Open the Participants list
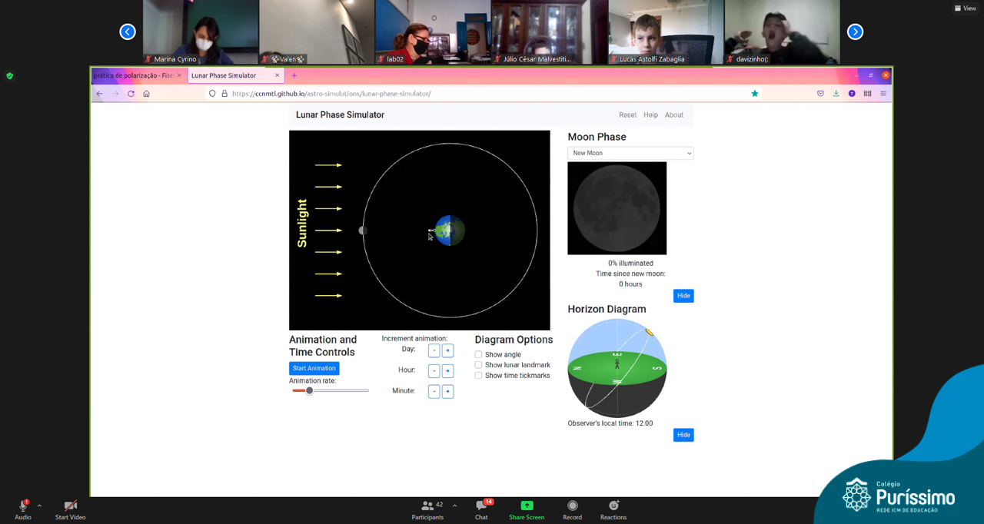Screen dimensions: 984x524 [x=427, y=506]
